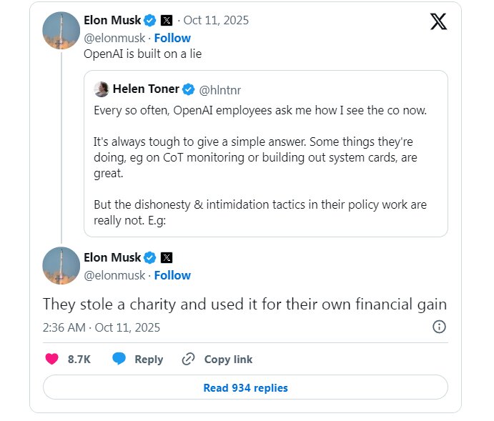Open the Read 934 replies button
Viewport: 494px width, 421px height.
[245, 387]
